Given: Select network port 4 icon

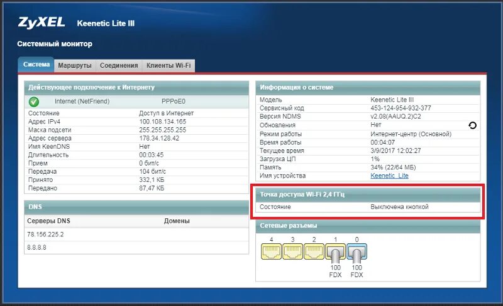Looking at the screenshot, I should click(x=272, y=251).
